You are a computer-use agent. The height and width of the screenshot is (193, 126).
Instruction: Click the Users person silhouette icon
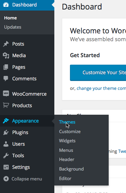[x=6, y=144]
